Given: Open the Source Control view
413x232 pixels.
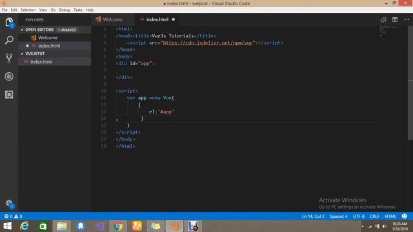Looking at the screenshot, I should click(x=9, y=58).
